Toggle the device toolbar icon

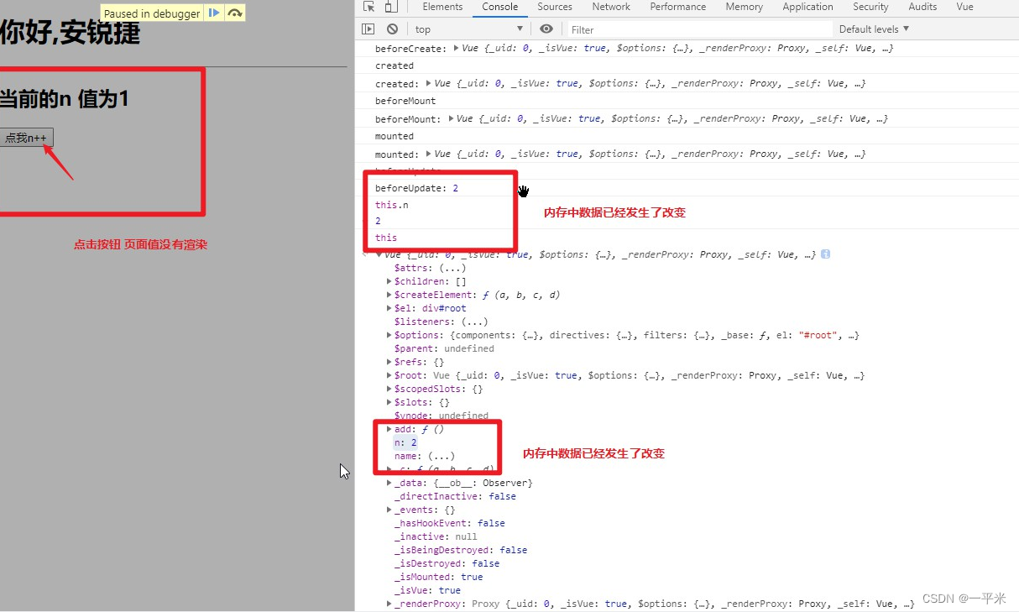click(x=390, y=7)
